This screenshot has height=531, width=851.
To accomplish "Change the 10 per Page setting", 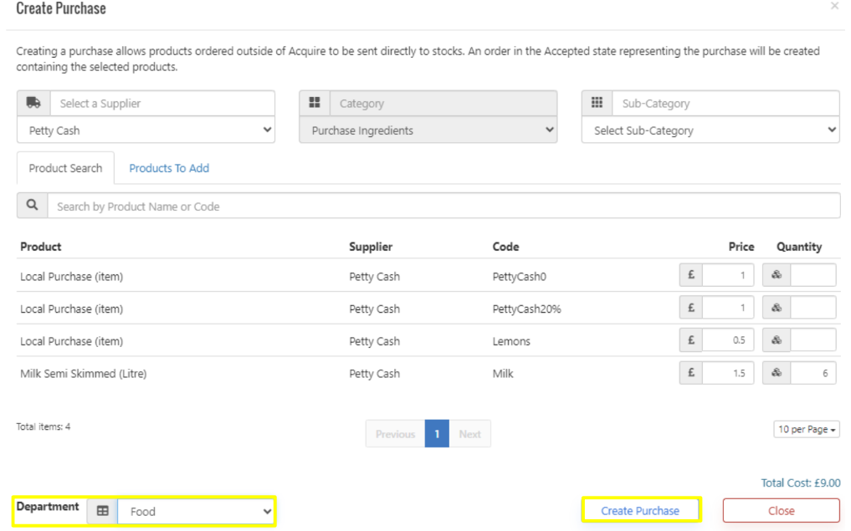I will click(x=807, y=429).
